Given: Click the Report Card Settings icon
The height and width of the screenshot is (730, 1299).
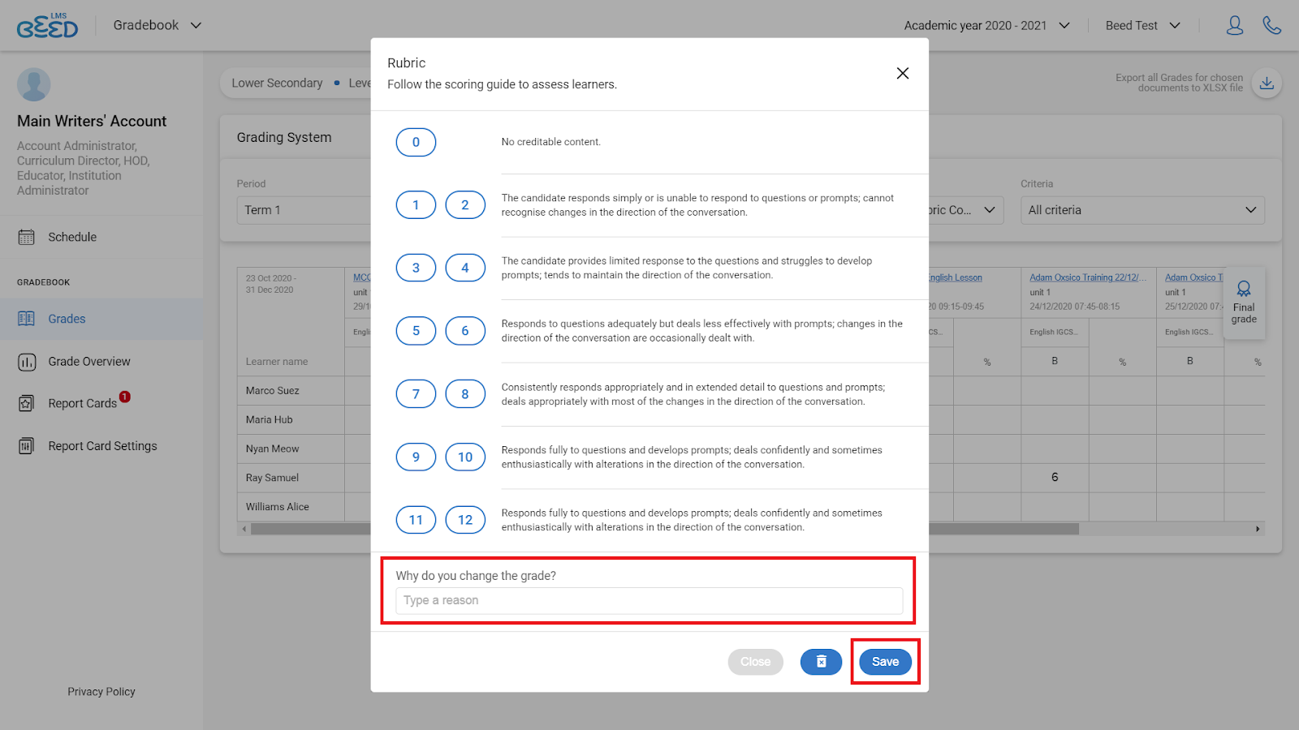Looking at the screenshot, I should click(x=27, y=445).
